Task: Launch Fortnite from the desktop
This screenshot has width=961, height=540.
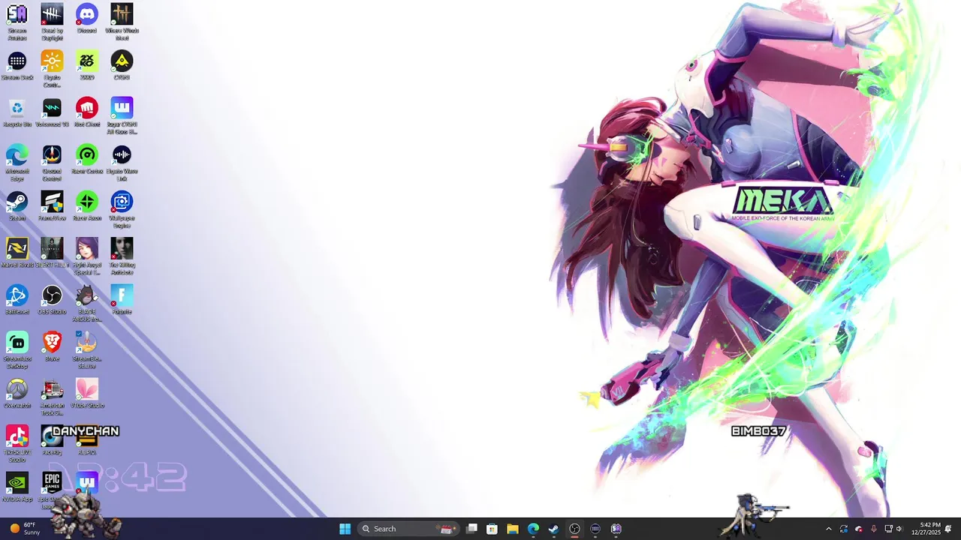Action: [x=122, y=299]
